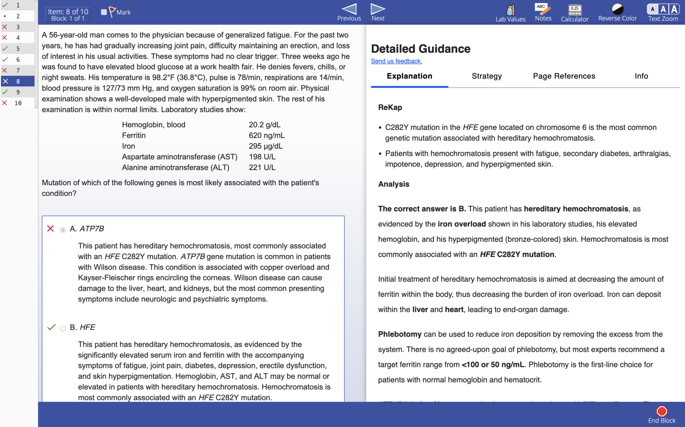Launch the Calculator
The width and height of the screenshot is (685, 427).
coord(574,12)
